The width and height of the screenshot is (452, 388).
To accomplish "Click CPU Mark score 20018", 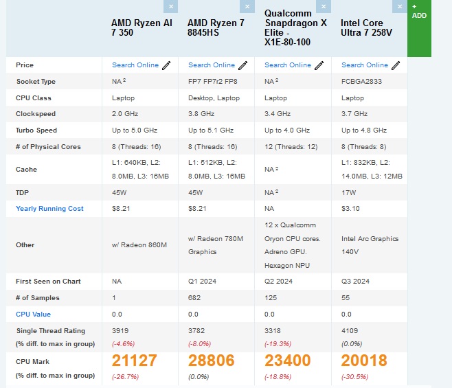I will [x=364, y=361].
